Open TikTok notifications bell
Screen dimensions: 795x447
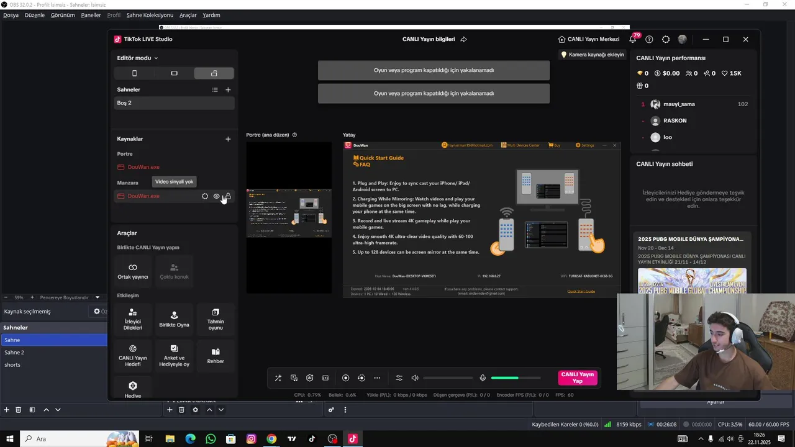(x=633, y=39)
